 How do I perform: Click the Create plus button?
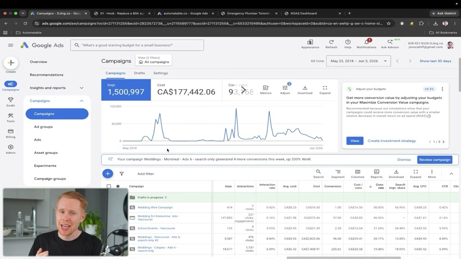(11, 63)
